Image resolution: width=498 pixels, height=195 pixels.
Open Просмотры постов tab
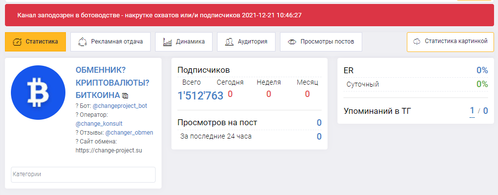321,42
